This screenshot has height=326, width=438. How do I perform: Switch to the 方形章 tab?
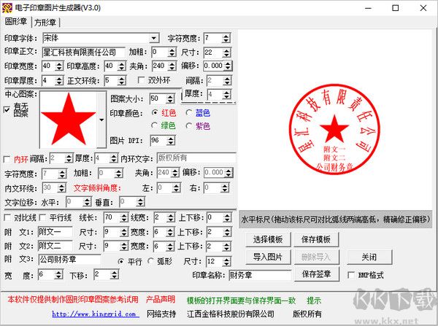(46, 23)
